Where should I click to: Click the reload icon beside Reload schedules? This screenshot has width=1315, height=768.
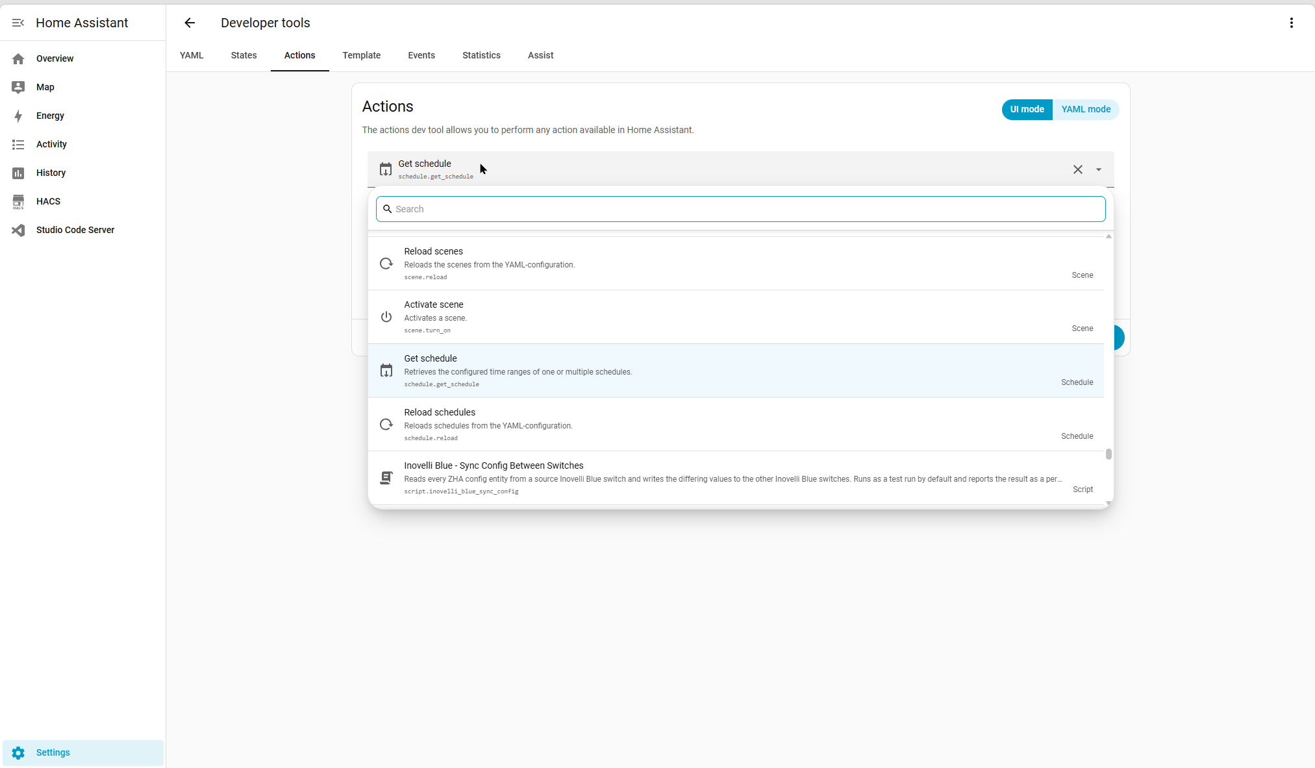tap(386, 425)
